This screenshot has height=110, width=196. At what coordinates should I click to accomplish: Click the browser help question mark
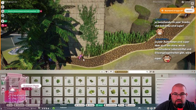click(x=192, y=72)
